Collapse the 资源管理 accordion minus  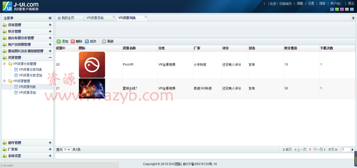(50, 58)
